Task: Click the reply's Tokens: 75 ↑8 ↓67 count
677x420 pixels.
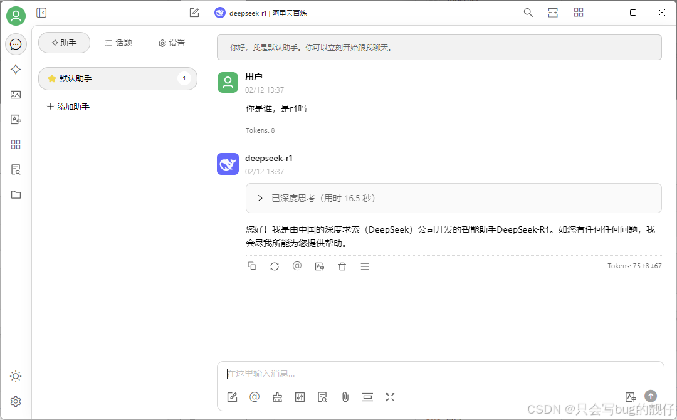Action: 634,266
